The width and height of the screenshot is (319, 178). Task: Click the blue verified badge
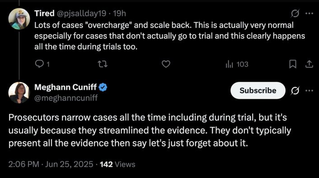click(103, 87)
